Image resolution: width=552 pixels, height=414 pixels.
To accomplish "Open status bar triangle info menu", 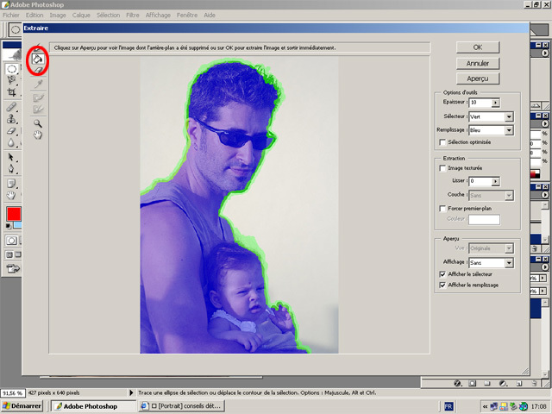I will click(x=131, y=392).
